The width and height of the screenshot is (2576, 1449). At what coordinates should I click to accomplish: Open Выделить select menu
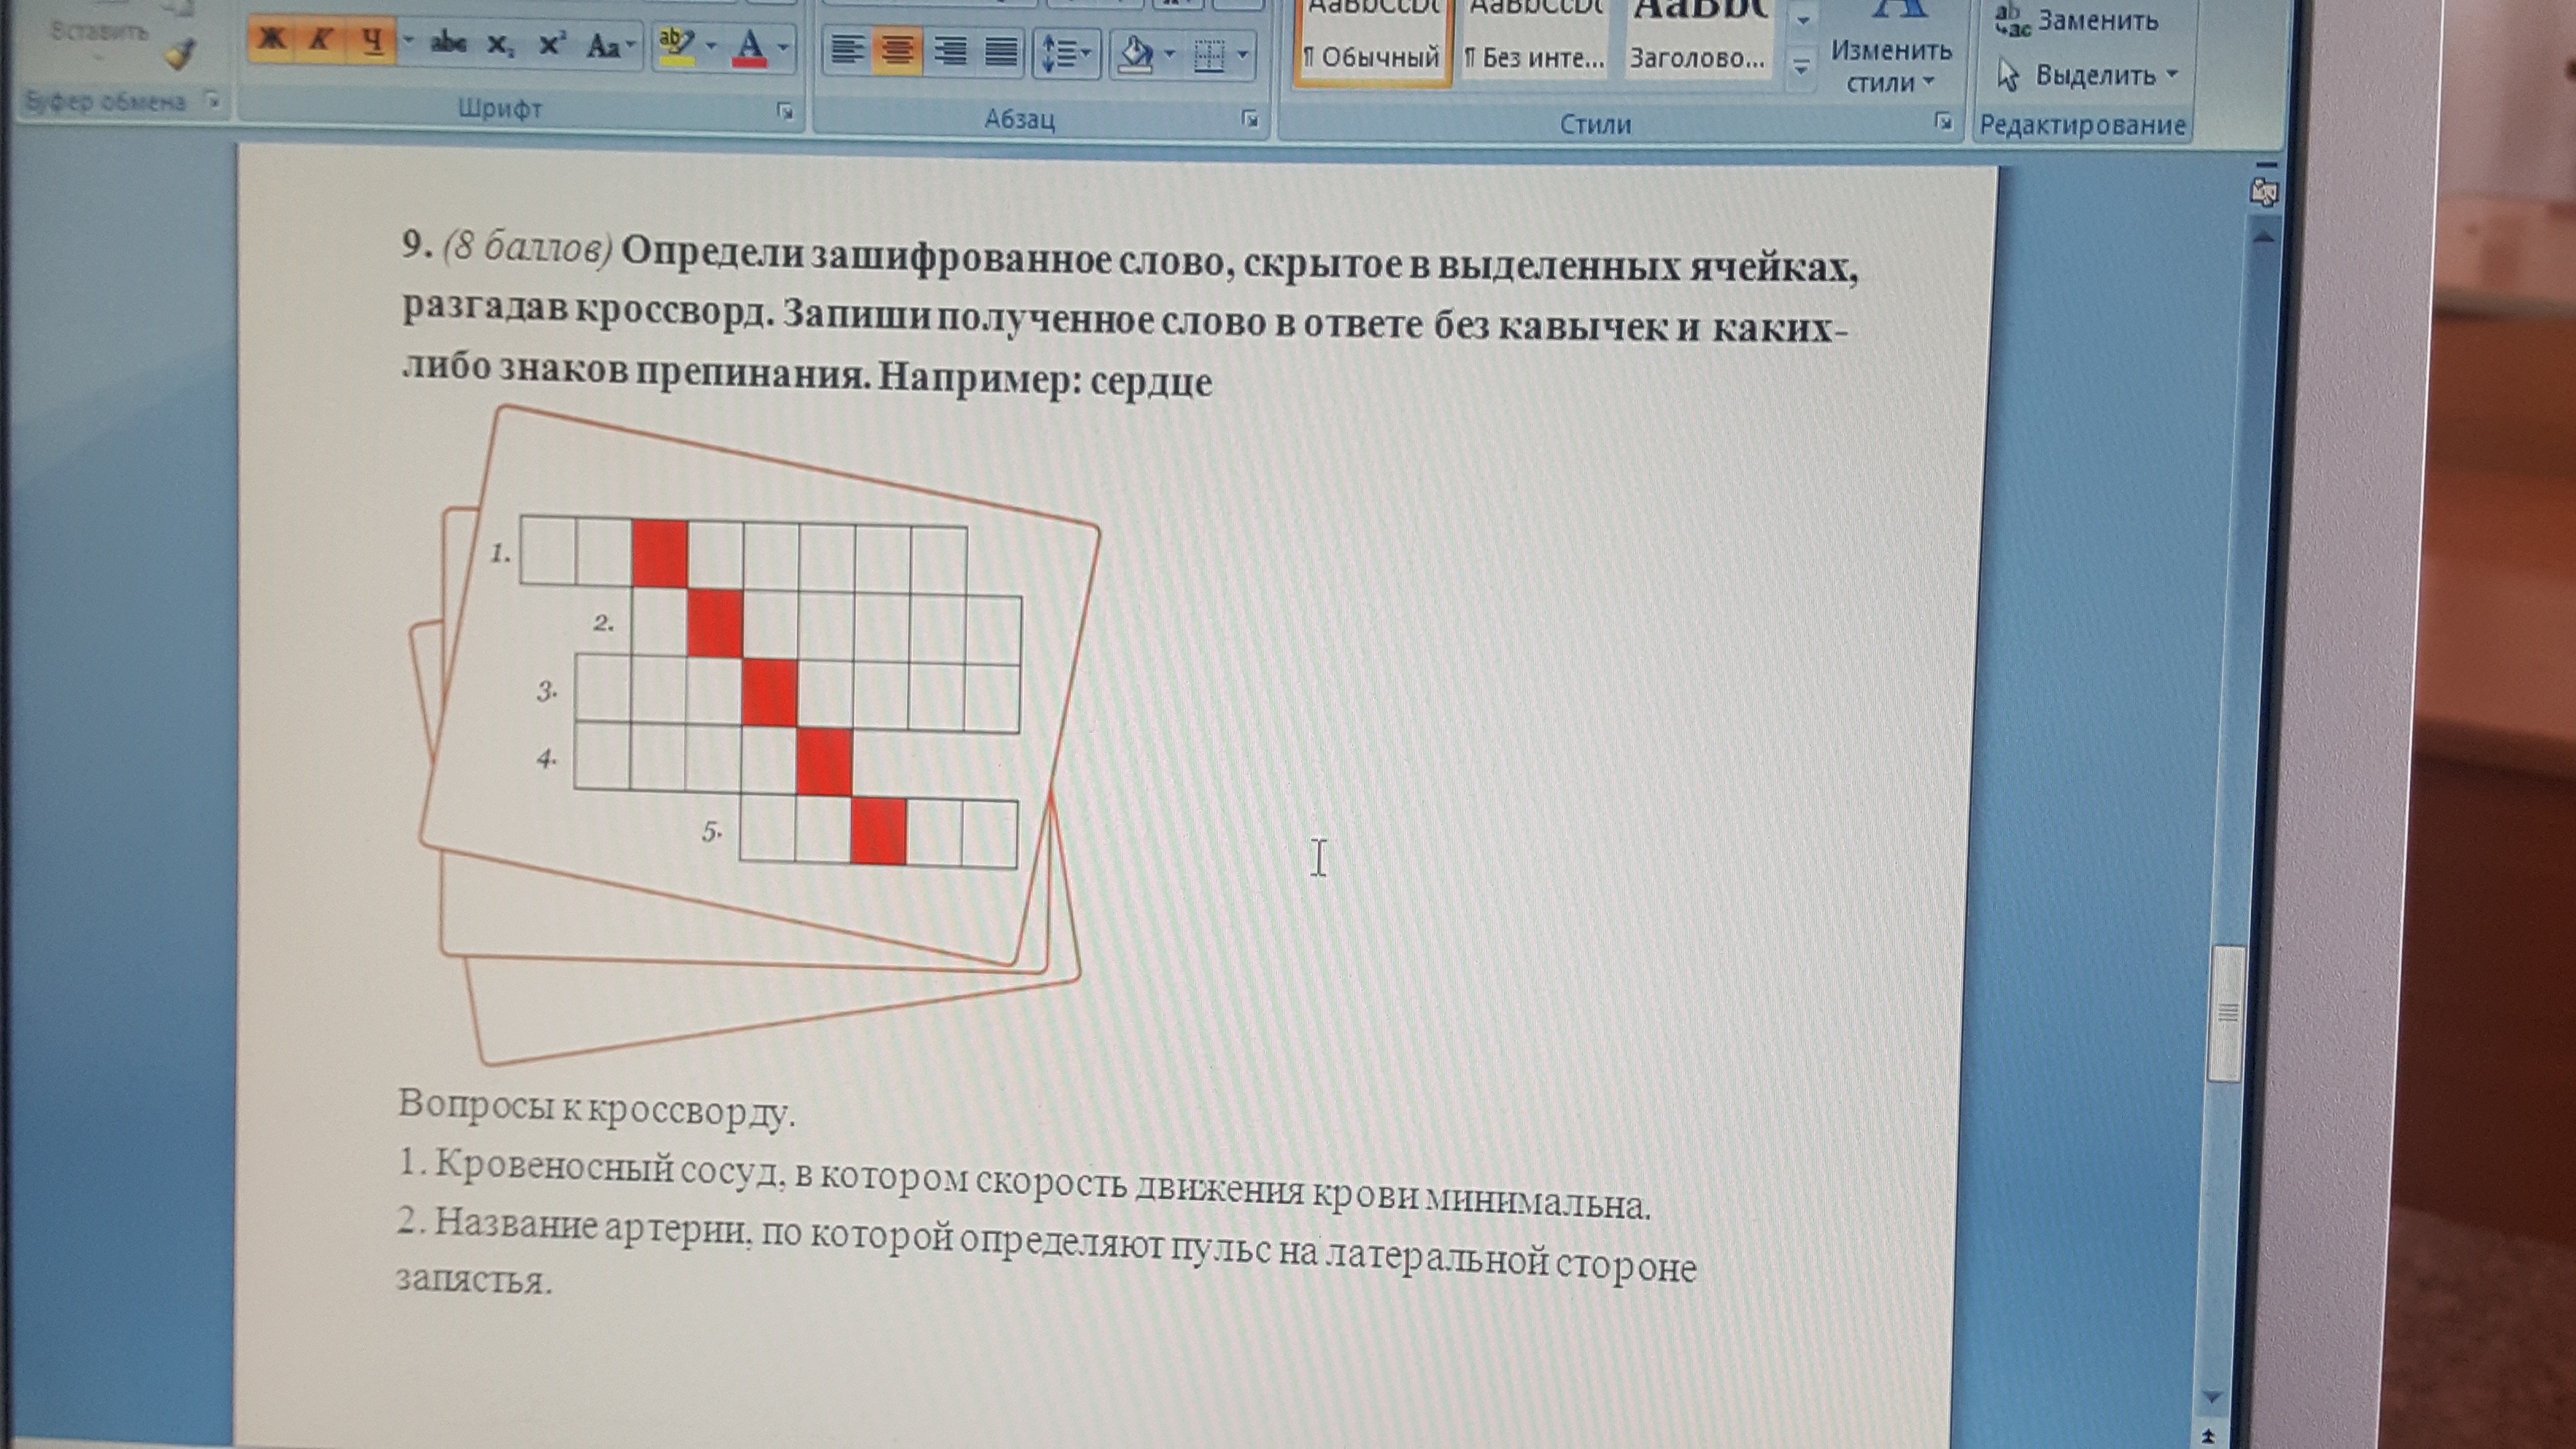2088,75
